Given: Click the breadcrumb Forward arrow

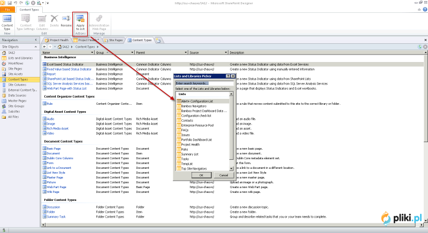Looking at the screenshot, I should click(x=50, y=46).
